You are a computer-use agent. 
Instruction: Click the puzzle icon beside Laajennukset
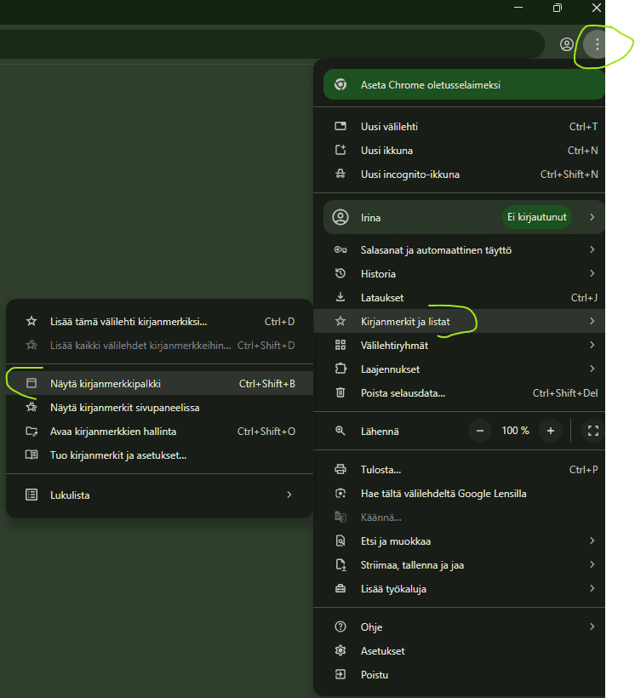[x=340, y=369]
